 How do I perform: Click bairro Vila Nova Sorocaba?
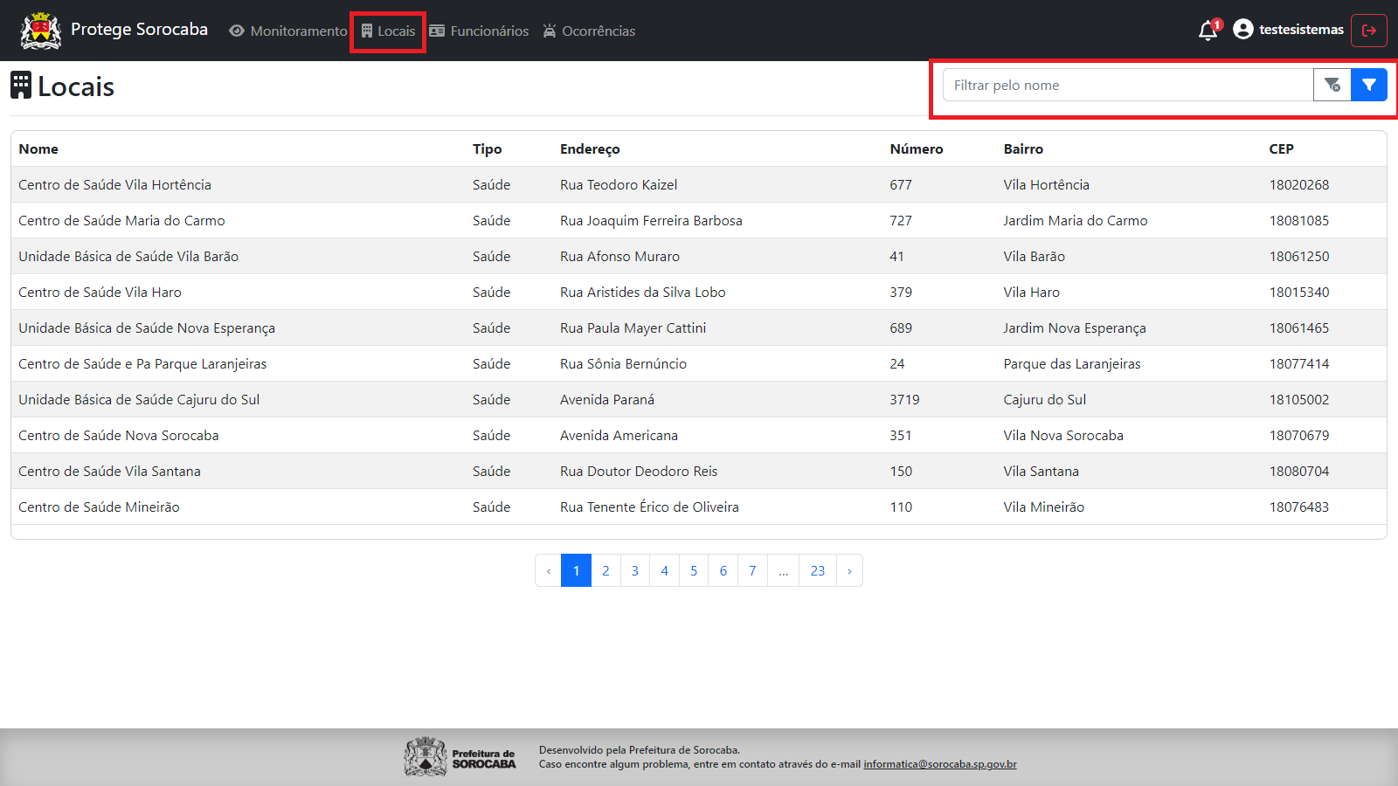pyautogui.click(x=1063, y=435)
